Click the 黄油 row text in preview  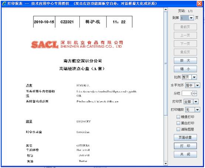[x=30, y=161]
